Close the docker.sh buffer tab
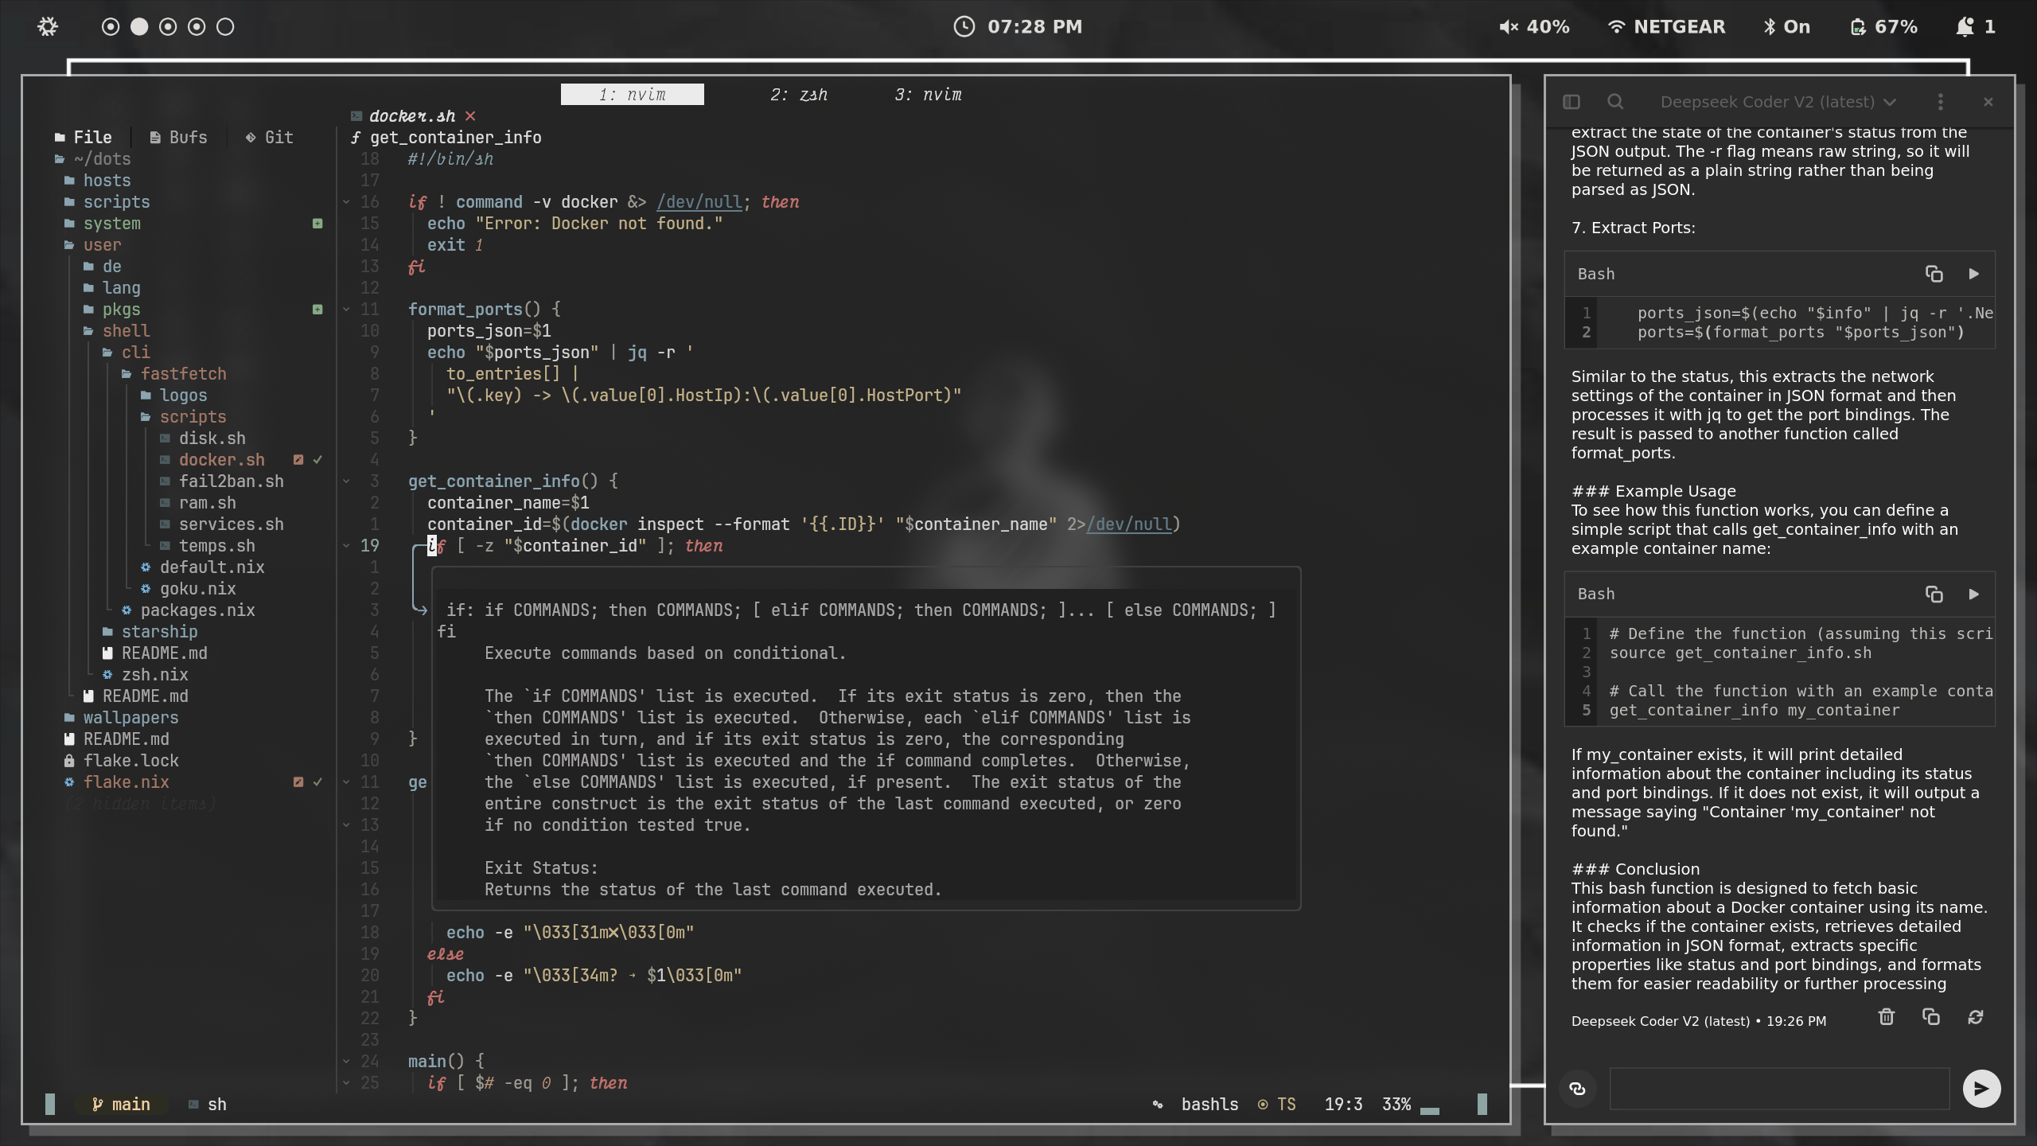2037x1146 pixels. point(470,116)
